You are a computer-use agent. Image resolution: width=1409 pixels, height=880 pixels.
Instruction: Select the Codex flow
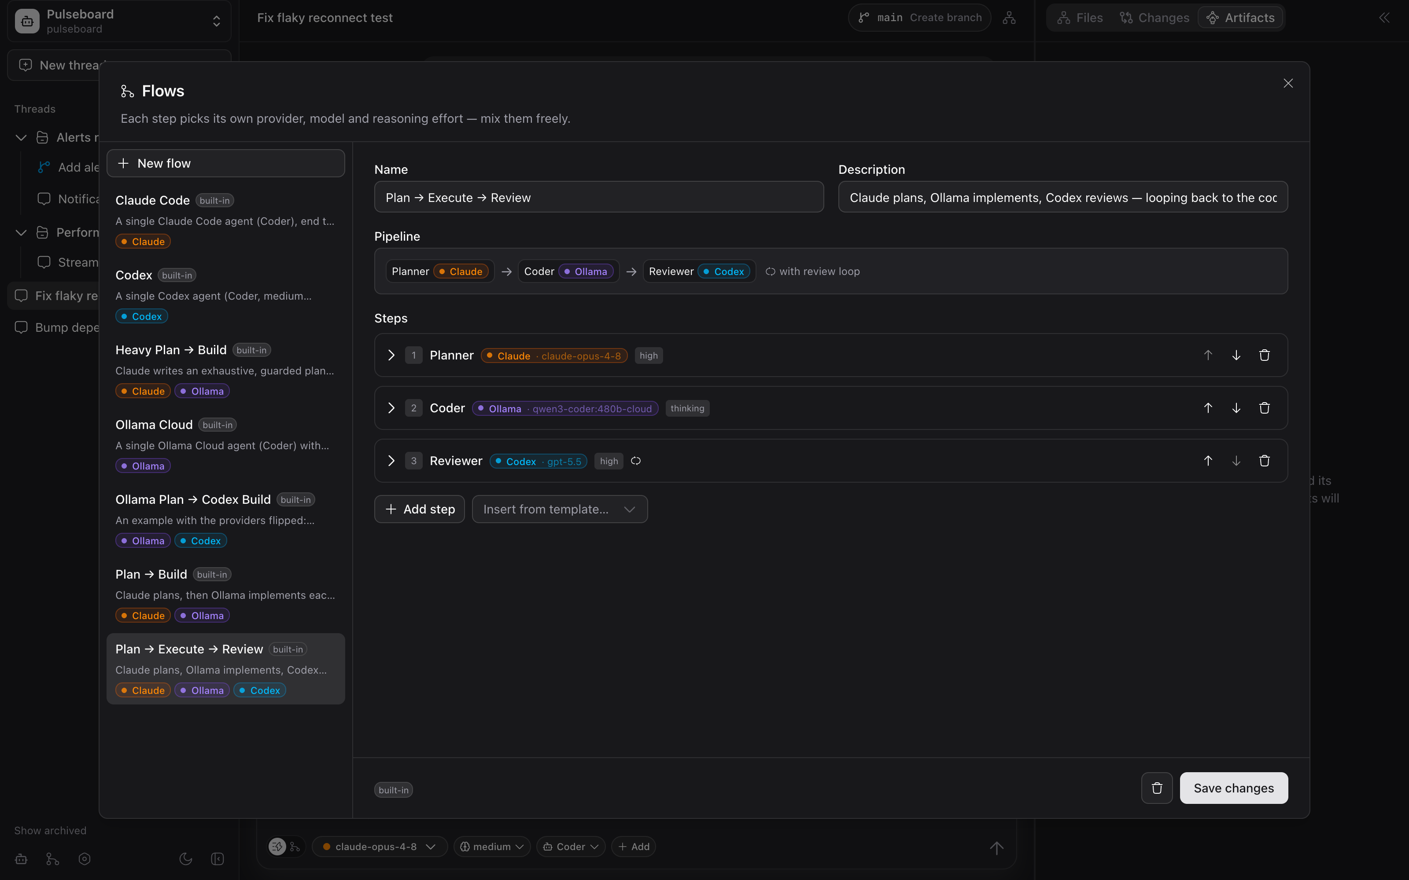tap(226, 295)
